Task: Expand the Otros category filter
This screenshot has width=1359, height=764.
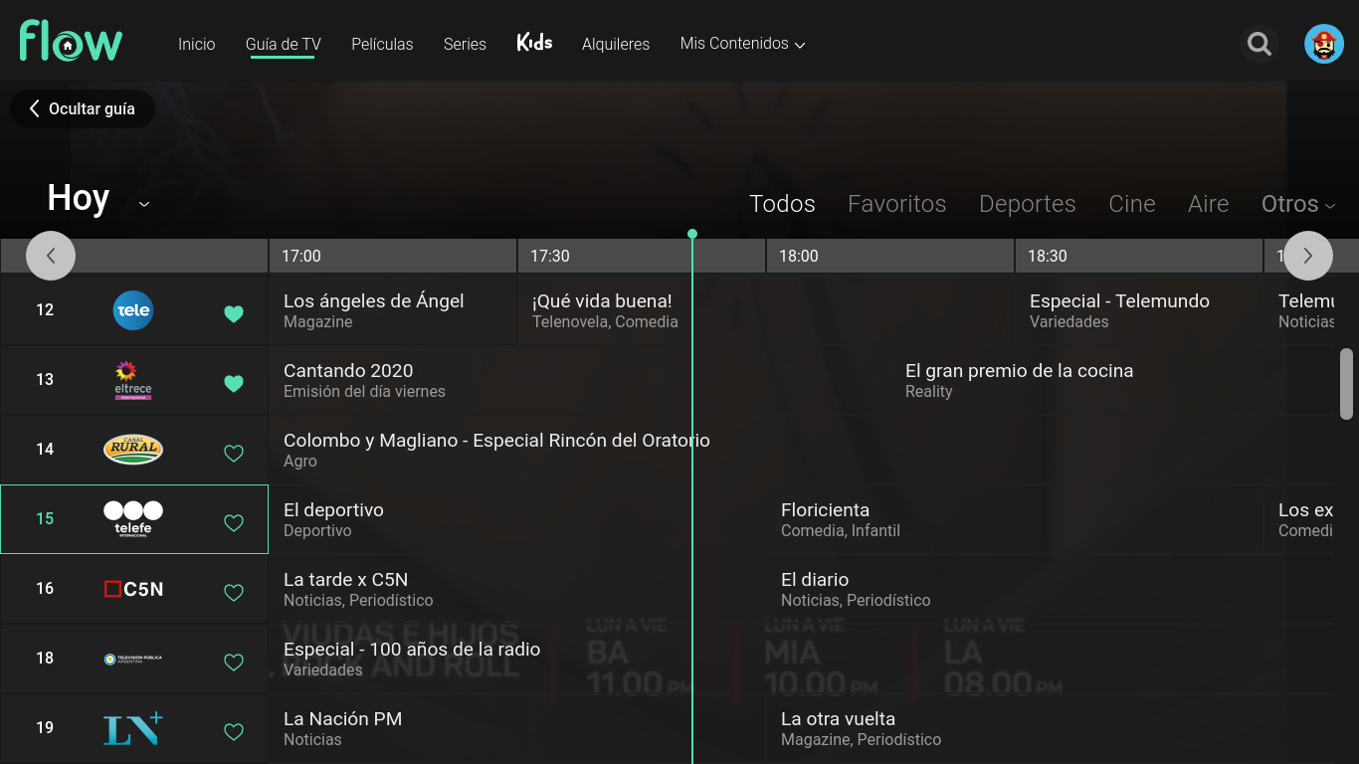Action: (1297, 204)
